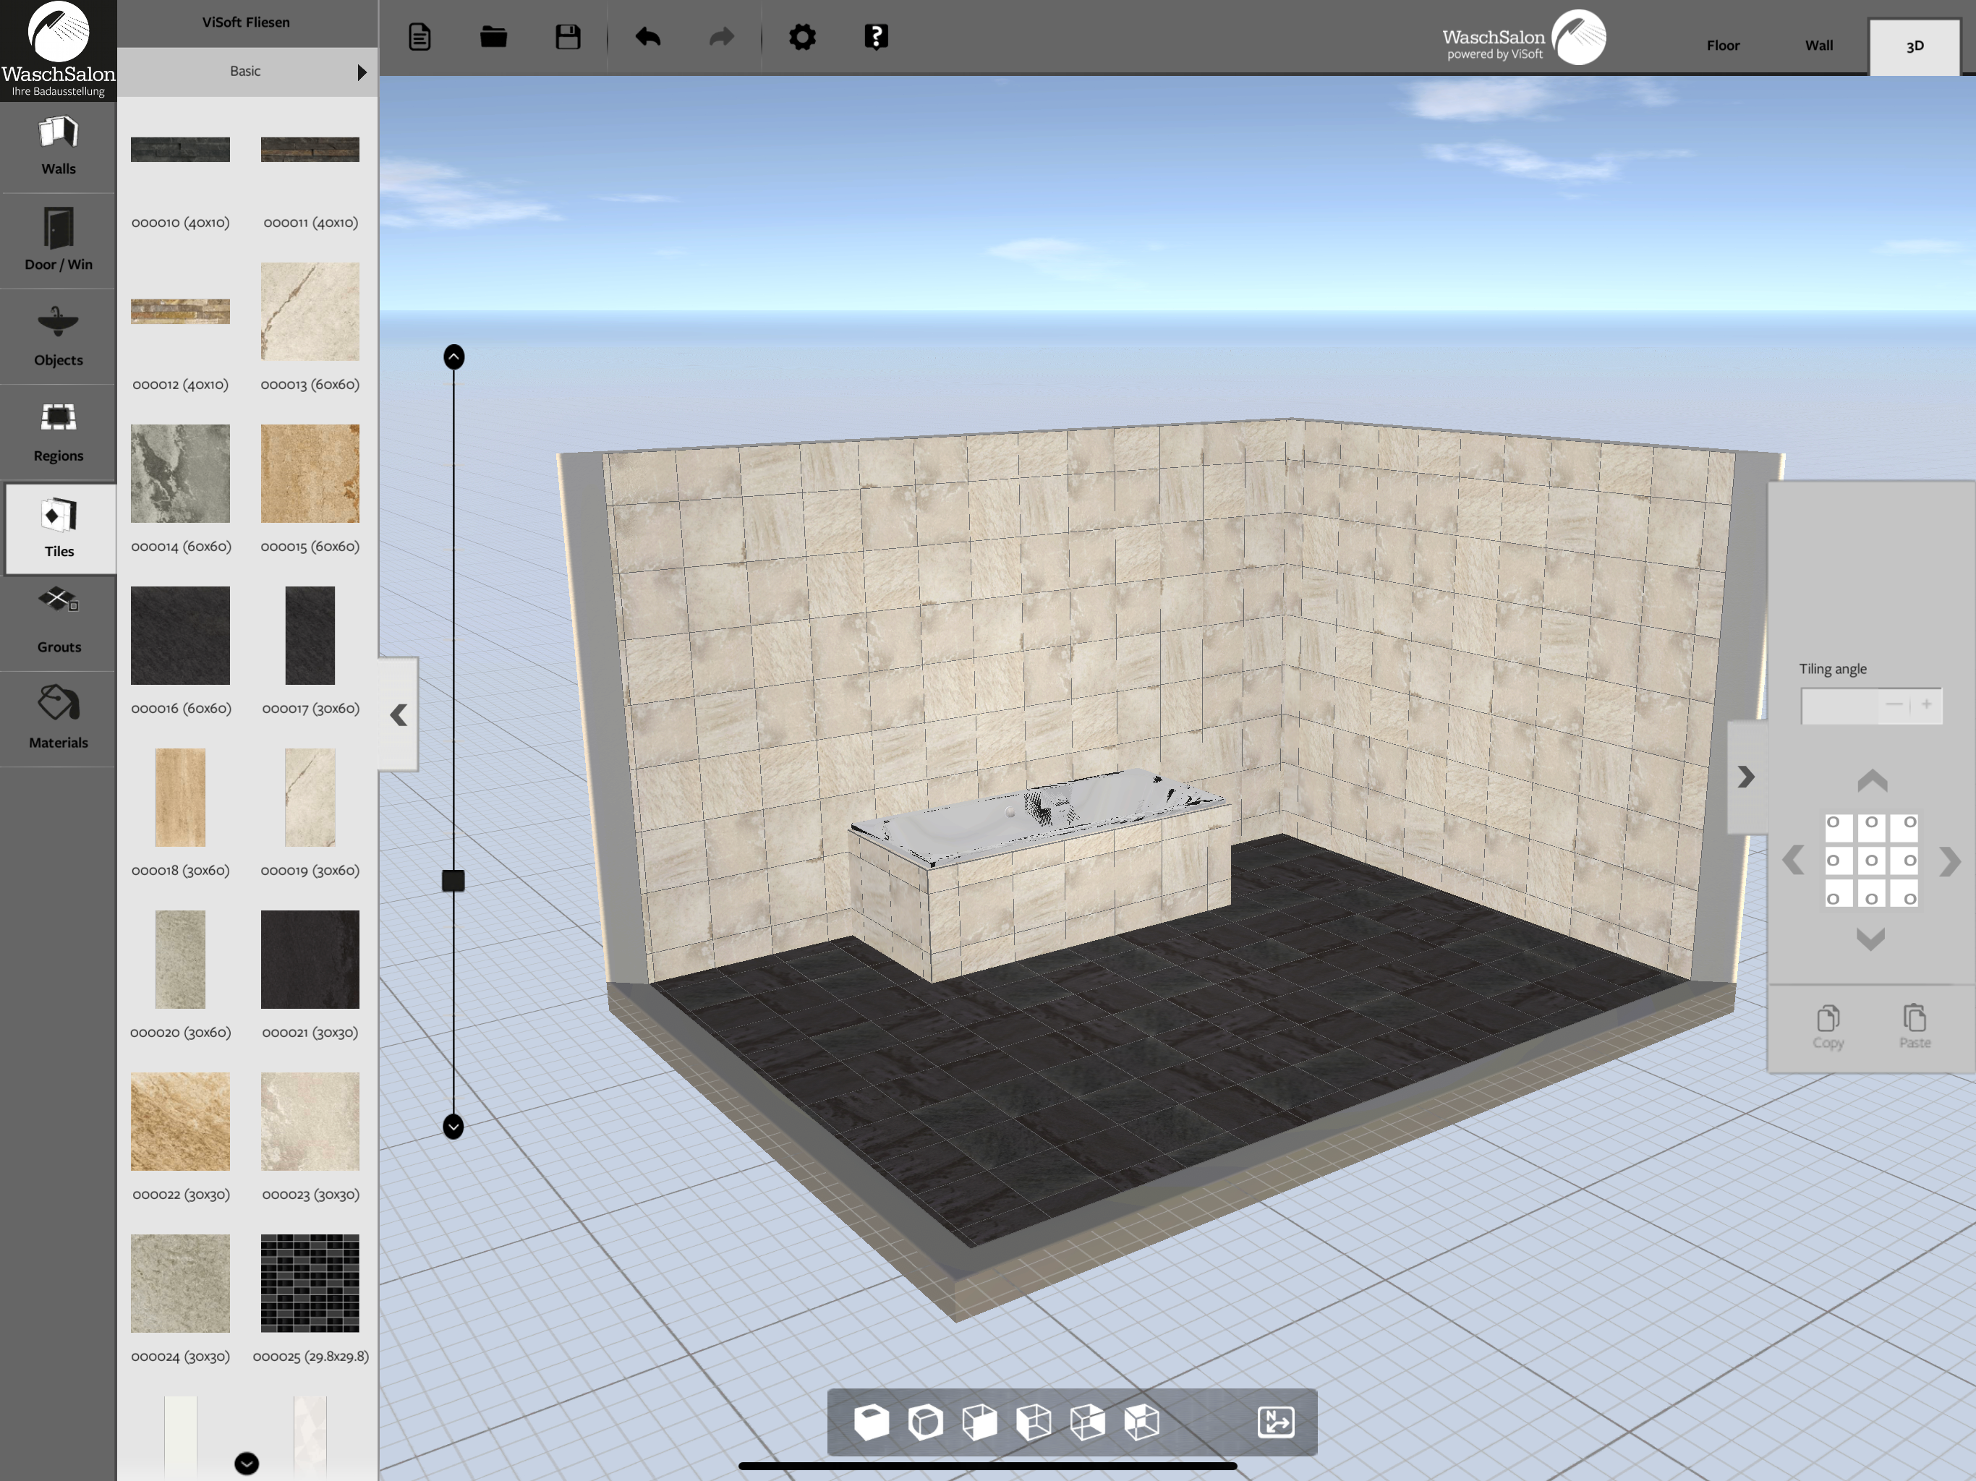Select center tiling anchor point
Image resolution: width=1976 pixels, height=1481 pixels.
1871,861
